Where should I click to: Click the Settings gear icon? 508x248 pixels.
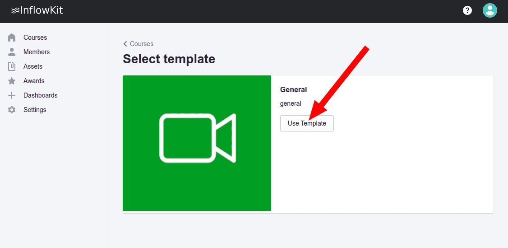(x=12, y=110)
